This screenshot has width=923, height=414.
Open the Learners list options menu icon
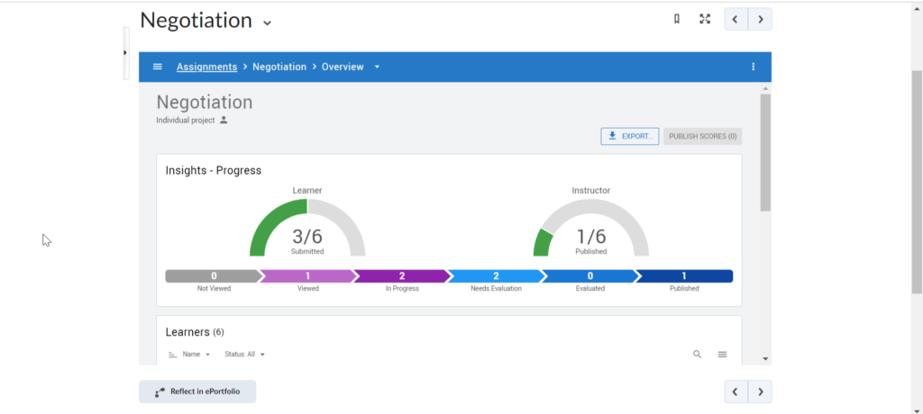[x=722, y=355]
